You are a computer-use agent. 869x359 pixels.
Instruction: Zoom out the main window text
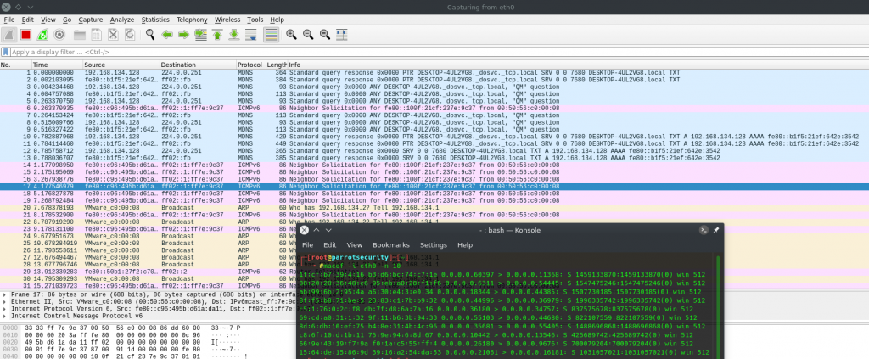tap(308, 34)
